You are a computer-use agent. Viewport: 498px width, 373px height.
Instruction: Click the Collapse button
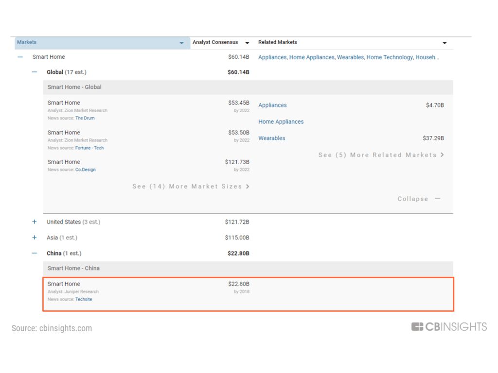pos(419,199)
